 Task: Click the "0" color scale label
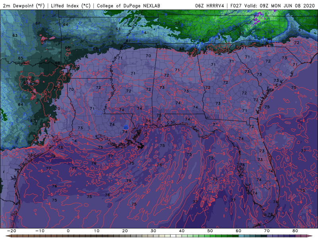tap(68, 231)
